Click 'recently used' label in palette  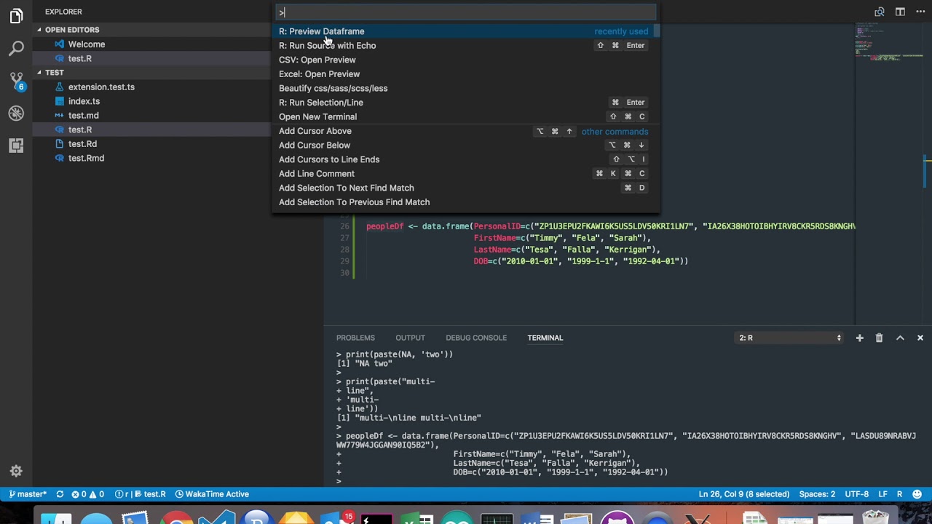coord(621,31)
